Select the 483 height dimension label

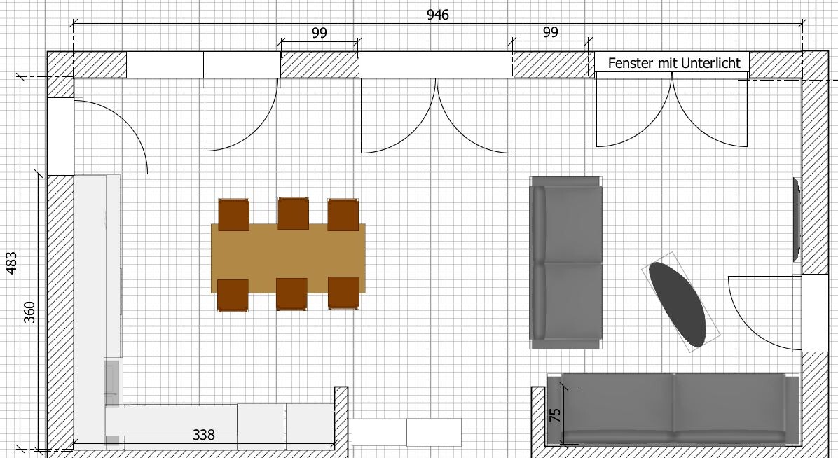tap(12, 263)
